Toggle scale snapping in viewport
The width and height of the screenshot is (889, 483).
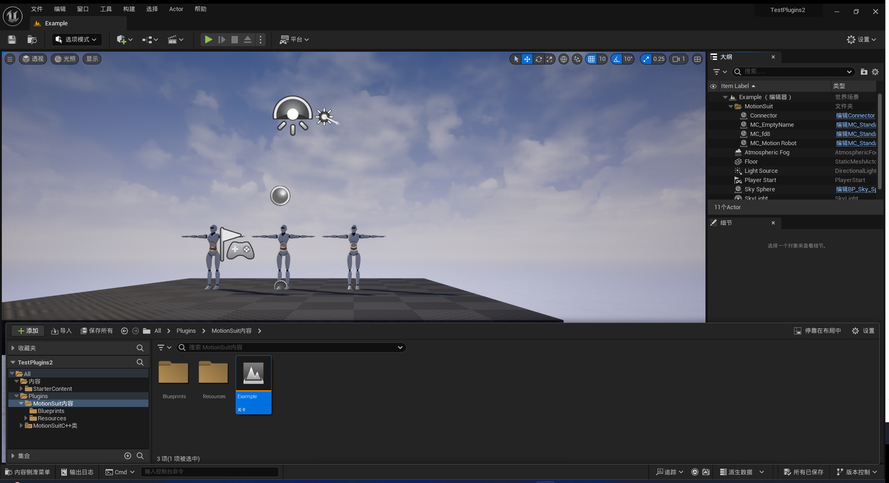pos(646,59)
